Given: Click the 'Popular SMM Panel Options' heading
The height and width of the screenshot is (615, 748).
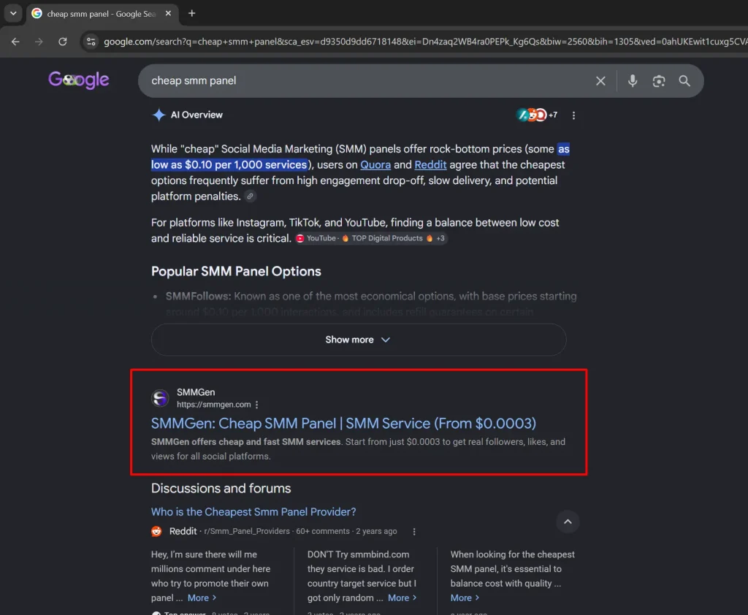Looking at the screenshot, I should pyautogui.click(x=236, y=272).
